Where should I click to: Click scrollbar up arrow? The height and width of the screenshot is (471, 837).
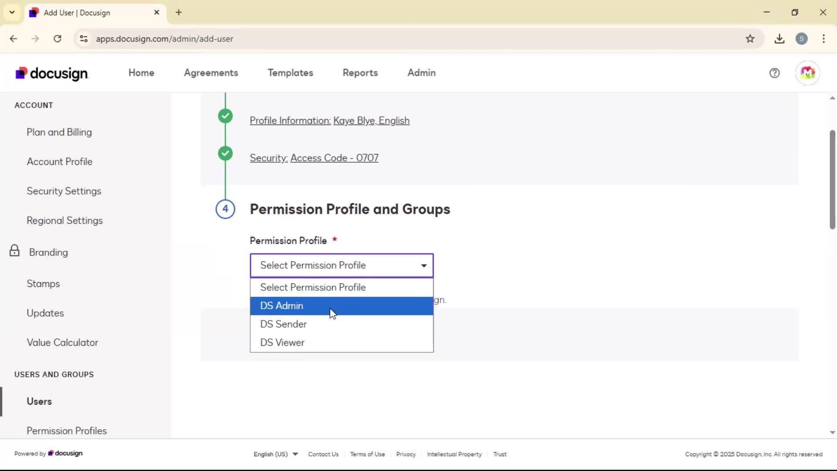click(832, 98)
